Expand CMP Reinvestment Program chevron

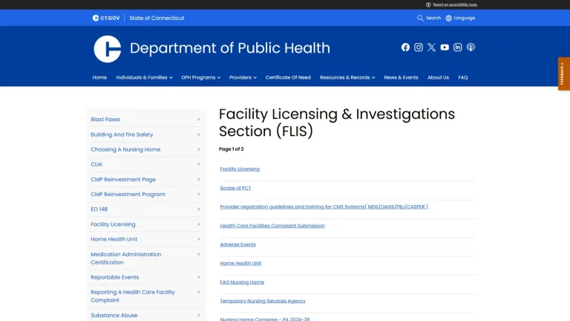[x=198, y=195]
